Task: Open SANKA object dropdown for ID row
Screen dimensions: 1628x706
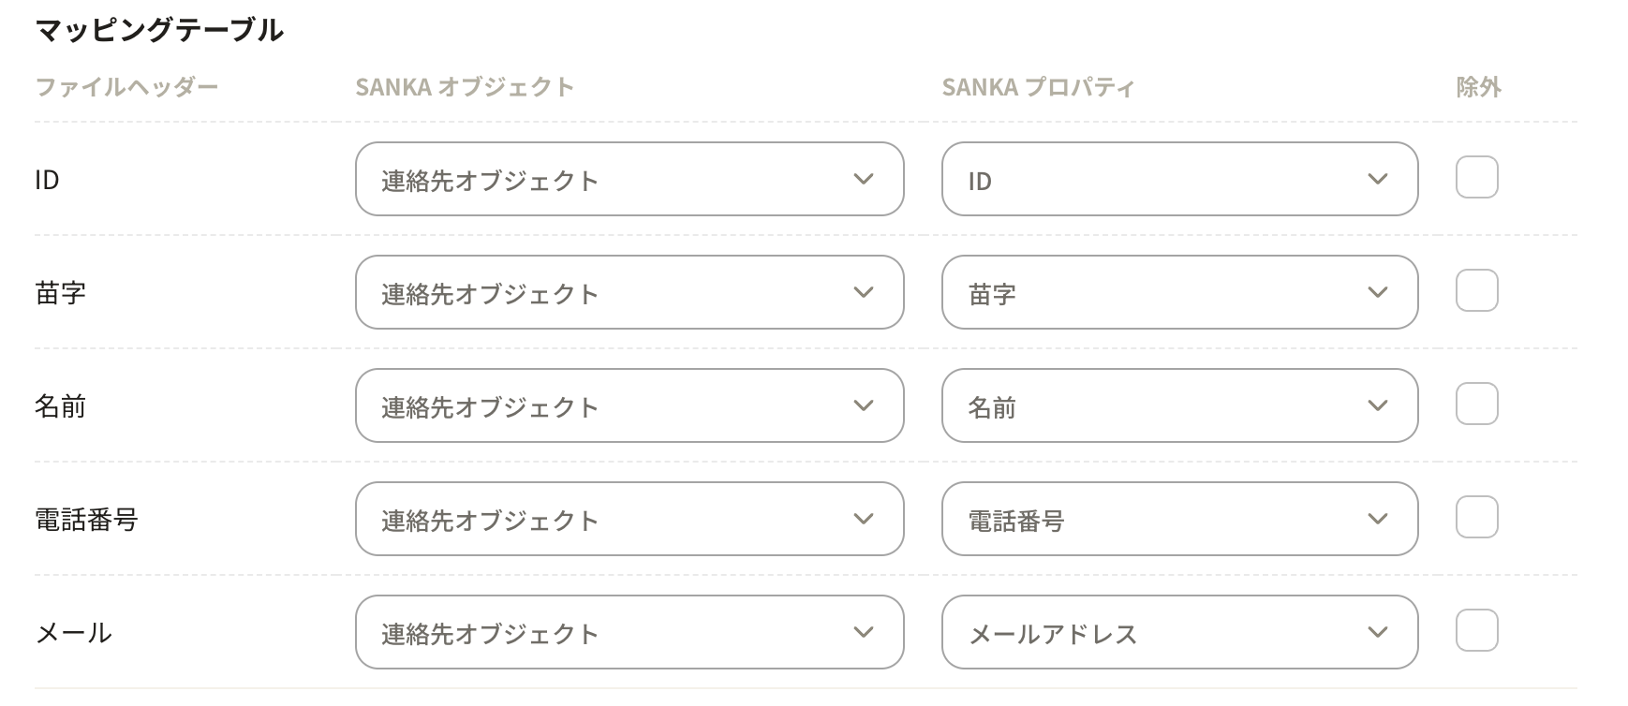Action: click(x=629, y=179)
